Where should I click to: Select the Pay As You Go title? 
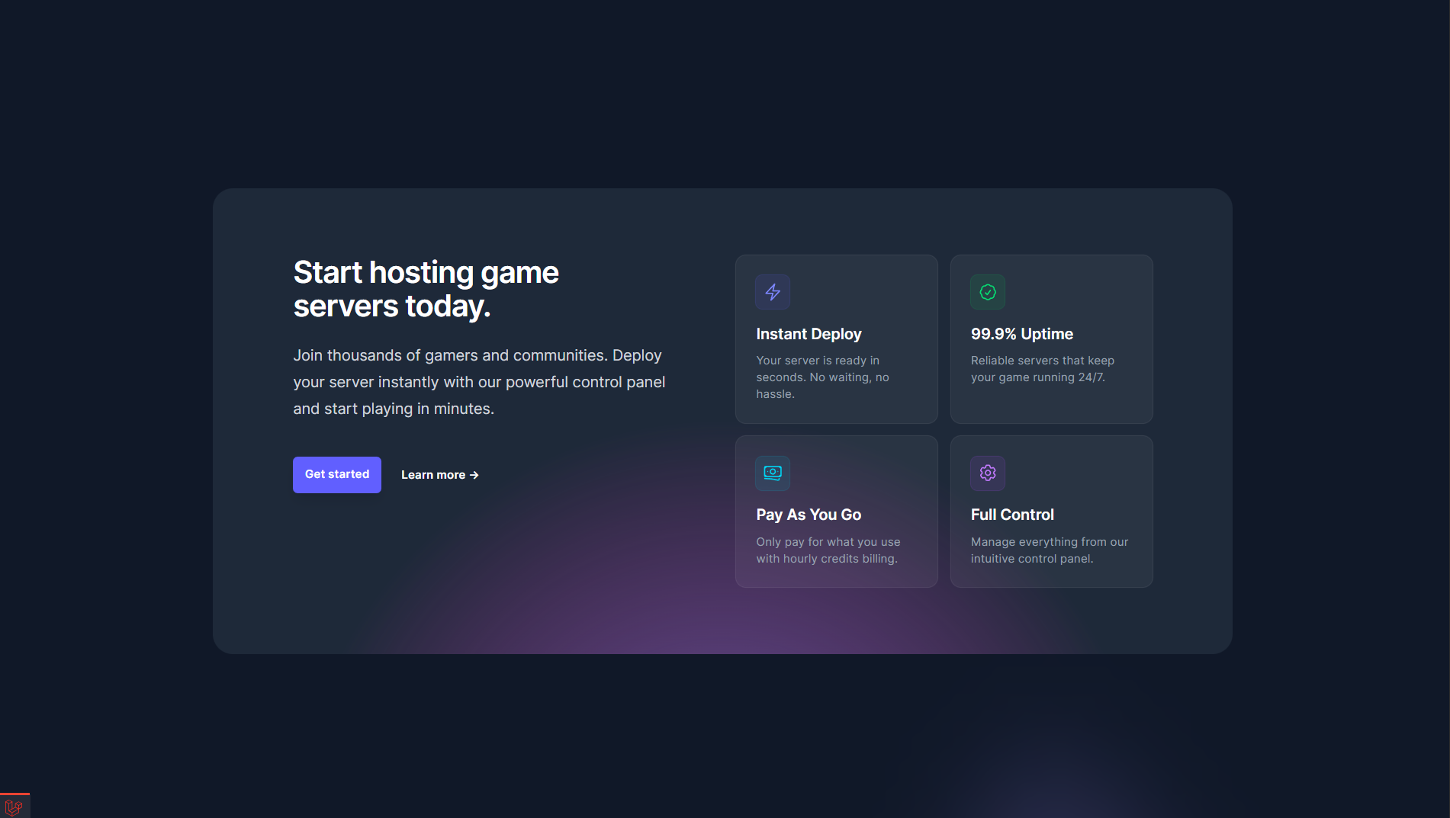[809, 515]
